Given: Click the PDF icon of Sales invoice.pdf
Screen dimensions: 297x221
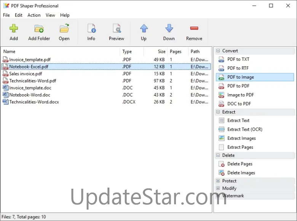Looking at the screenshot, I should point(5,74).
